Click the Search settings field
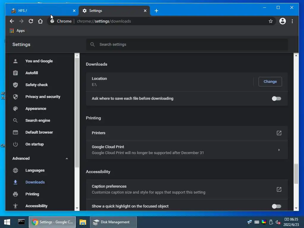This screenshot has width=304, height=228. click(187, 45)
